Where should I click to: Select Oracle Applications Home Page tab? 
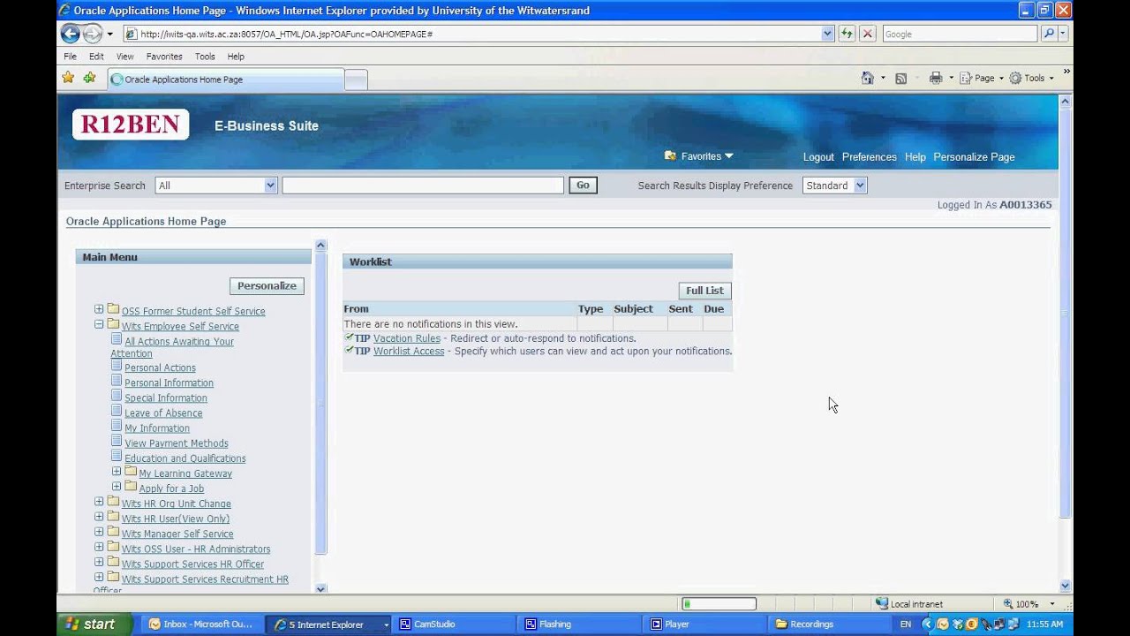[x=226, y=79]
